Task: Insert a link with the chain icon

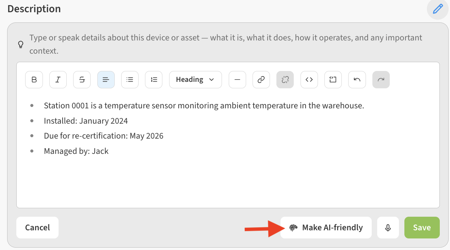Action: tap(261, 79)
